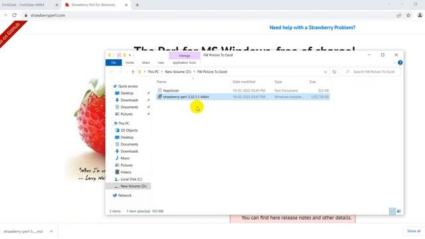Open pinned Desktop under Quick access
Viewport: 425px width, 239px height.
[127, 93]
